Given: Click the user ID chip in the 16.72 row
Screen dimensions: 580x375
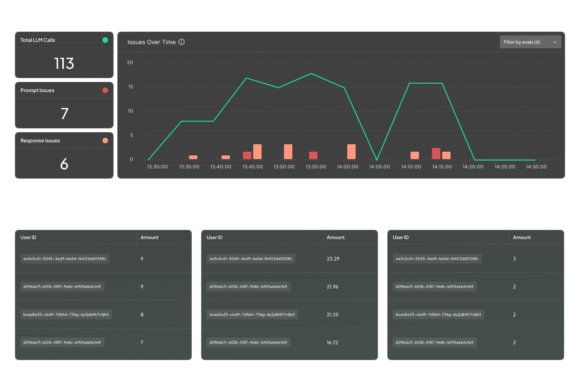Looking at the screenshot, I should pos(249,342).
